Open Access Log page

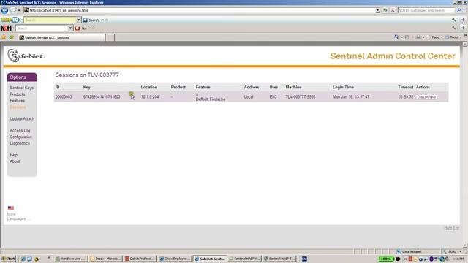(x=20, y=131)
